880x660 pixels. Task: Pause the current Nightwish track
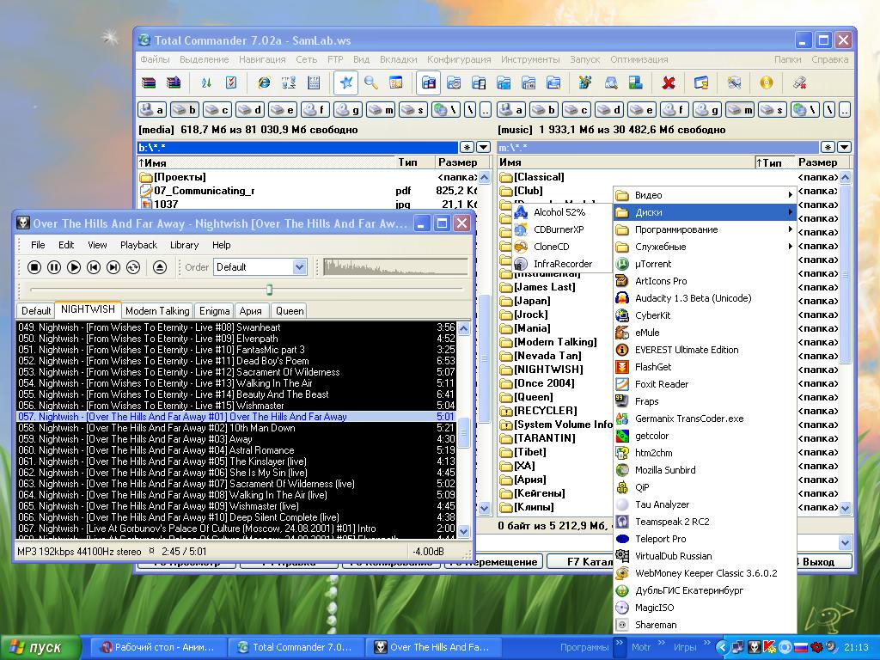click(54, 267)
